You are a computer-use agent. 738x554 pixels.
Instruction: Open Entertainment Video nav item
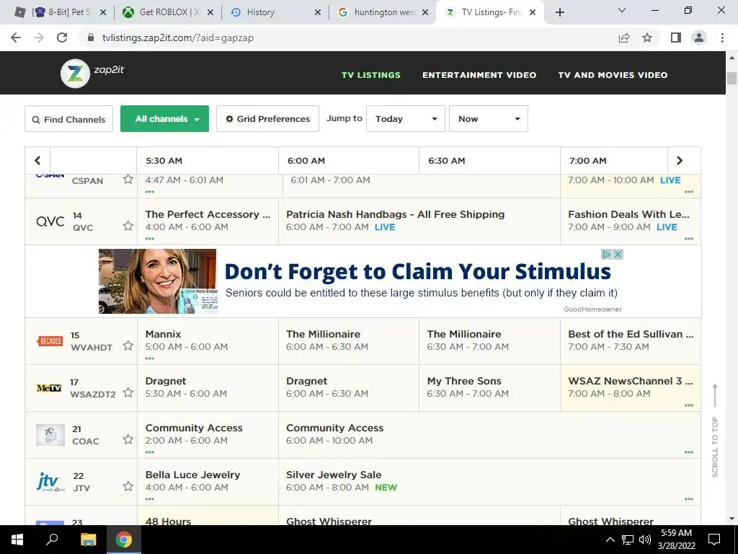point(479,75)
